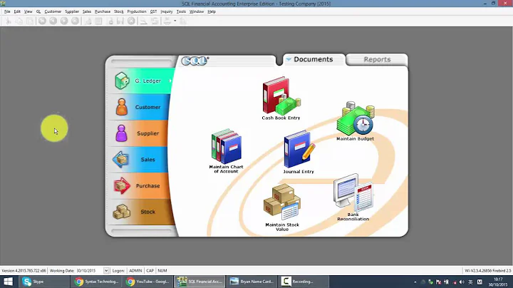Select G. Ledger in the sidebar

tap(140, 81)
